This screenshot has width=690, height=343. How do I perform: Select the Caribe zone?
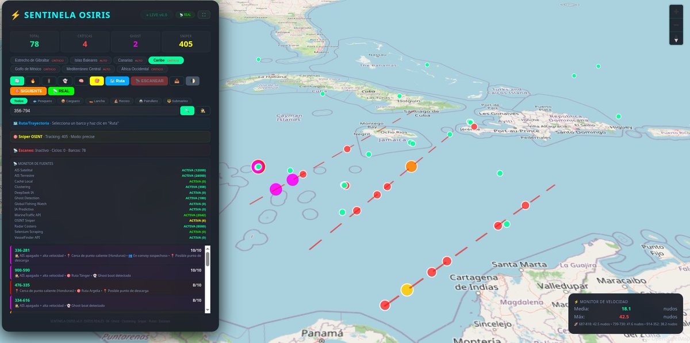[166, 60]
